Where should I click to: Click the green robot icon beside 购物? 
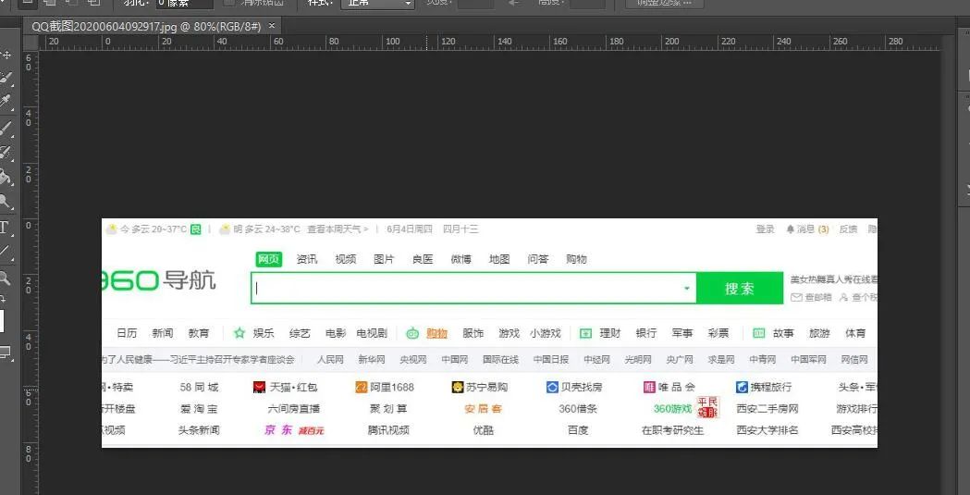coord(412,333)
